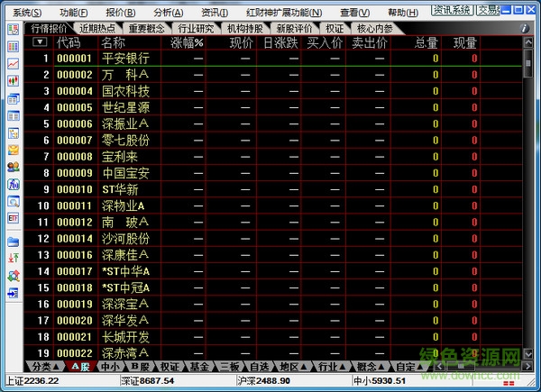Select the B股 bottom tab
The image size is (541, 392).
pos(140,367)
